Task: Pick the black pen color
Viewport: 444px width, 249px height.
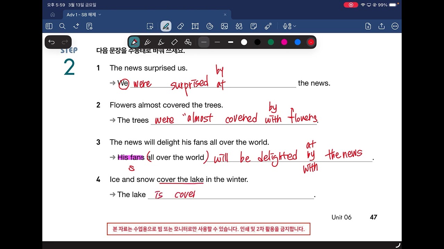Action: coord(257,42)
